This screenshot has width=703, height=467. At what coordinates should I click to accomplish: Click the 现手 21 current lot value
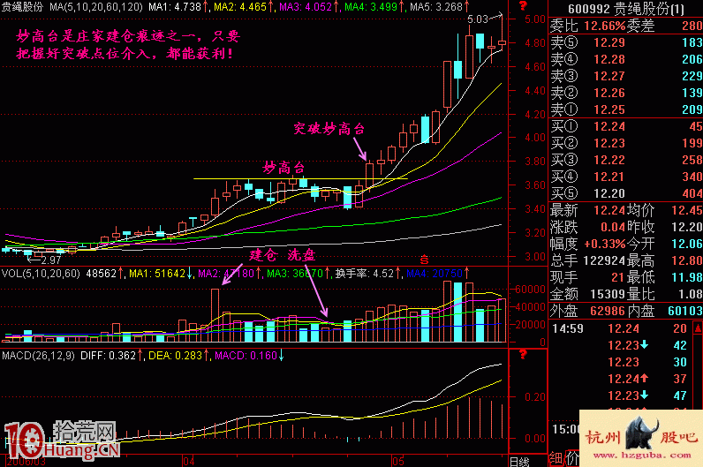pyautogui.click(x=617, y=277)
